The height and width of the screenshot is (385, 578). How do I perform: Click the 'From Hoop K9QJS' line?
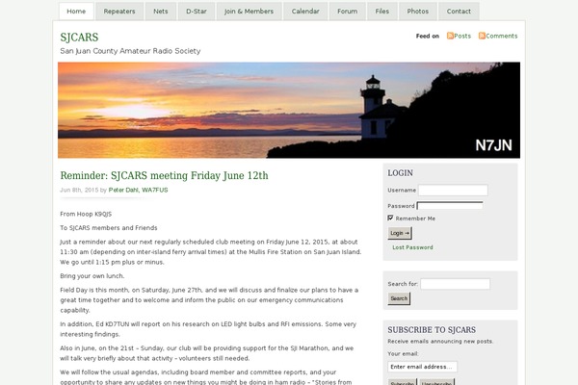point(86,214)
